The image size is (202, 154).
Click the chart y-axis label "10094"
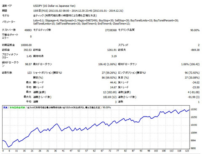[x=194, y=133]
